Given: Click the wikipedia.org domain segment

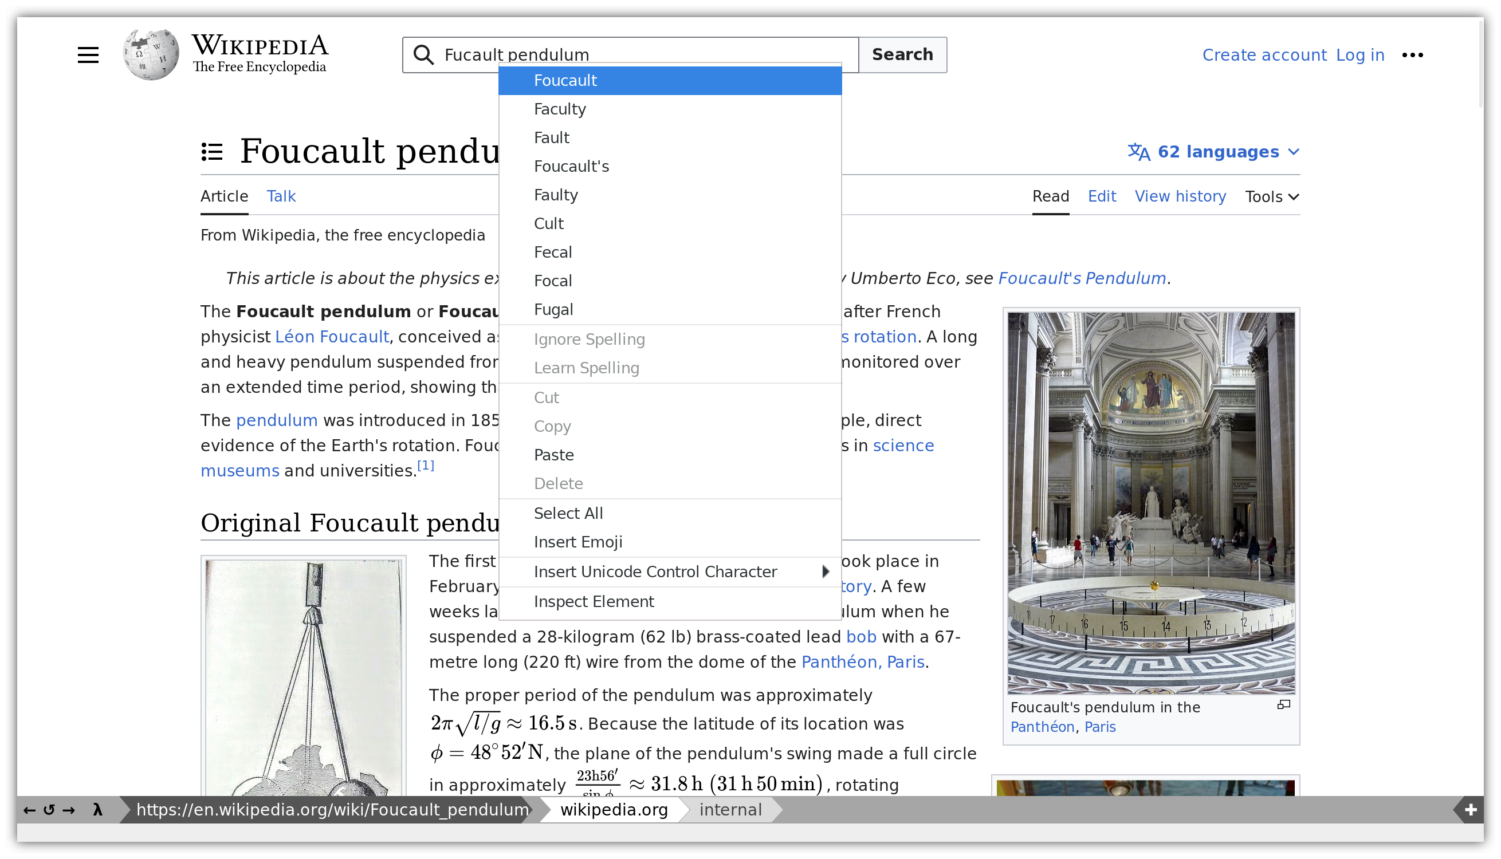Looking at the screenshot, I should pos(614,810).
